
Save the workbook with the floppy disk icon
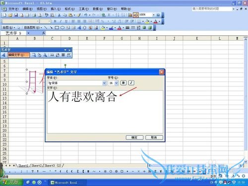click(x=16, y=15)
